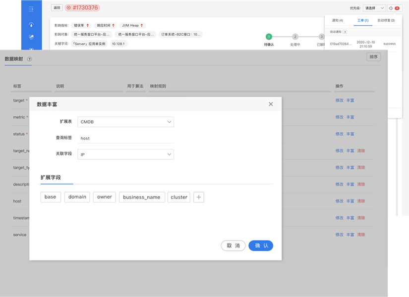Viewport: 409px width, 297px height.
Task: Click the dashboard gauge icon in the sidebar
Action: tap(31, 24)
